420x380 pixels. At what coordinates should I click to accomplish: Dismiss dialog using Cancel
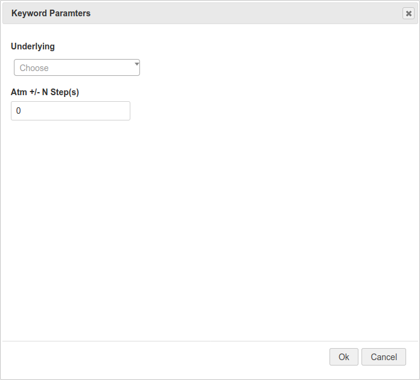pyautogui.click(x=383, y=357)
